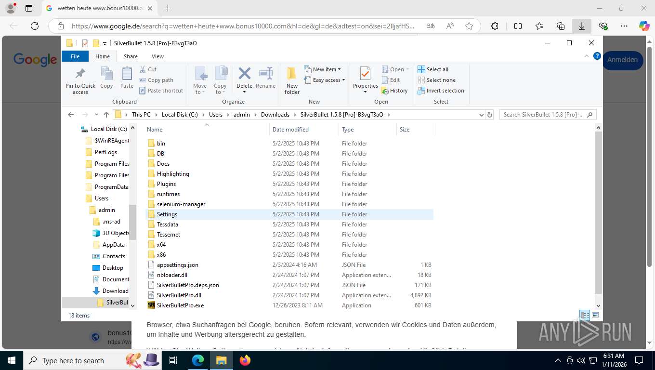655x370 pixels.
Task: Click the Edge URL address field
Action: pos(242,26)
